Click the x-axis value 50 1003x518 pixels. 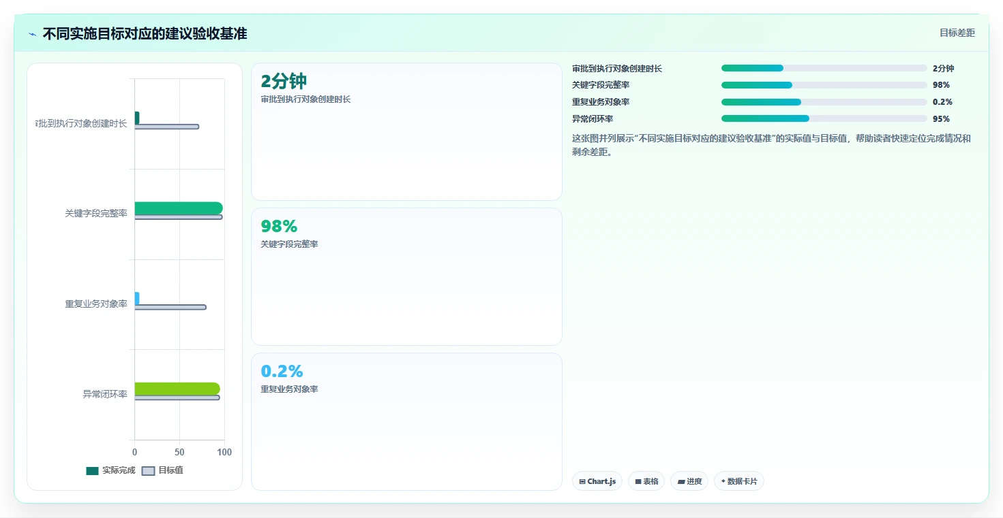(179, 453)
